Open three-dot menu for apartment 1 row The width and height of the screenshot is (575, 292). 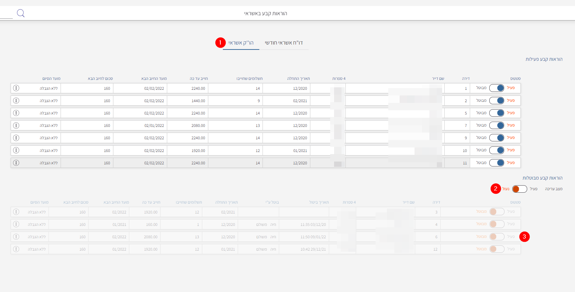(x=16, y=88)
